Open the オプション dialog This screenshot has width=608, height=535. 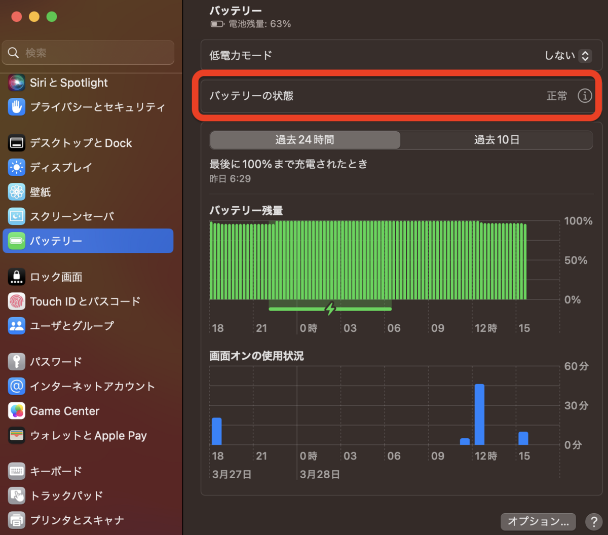[x=537, y=521]
